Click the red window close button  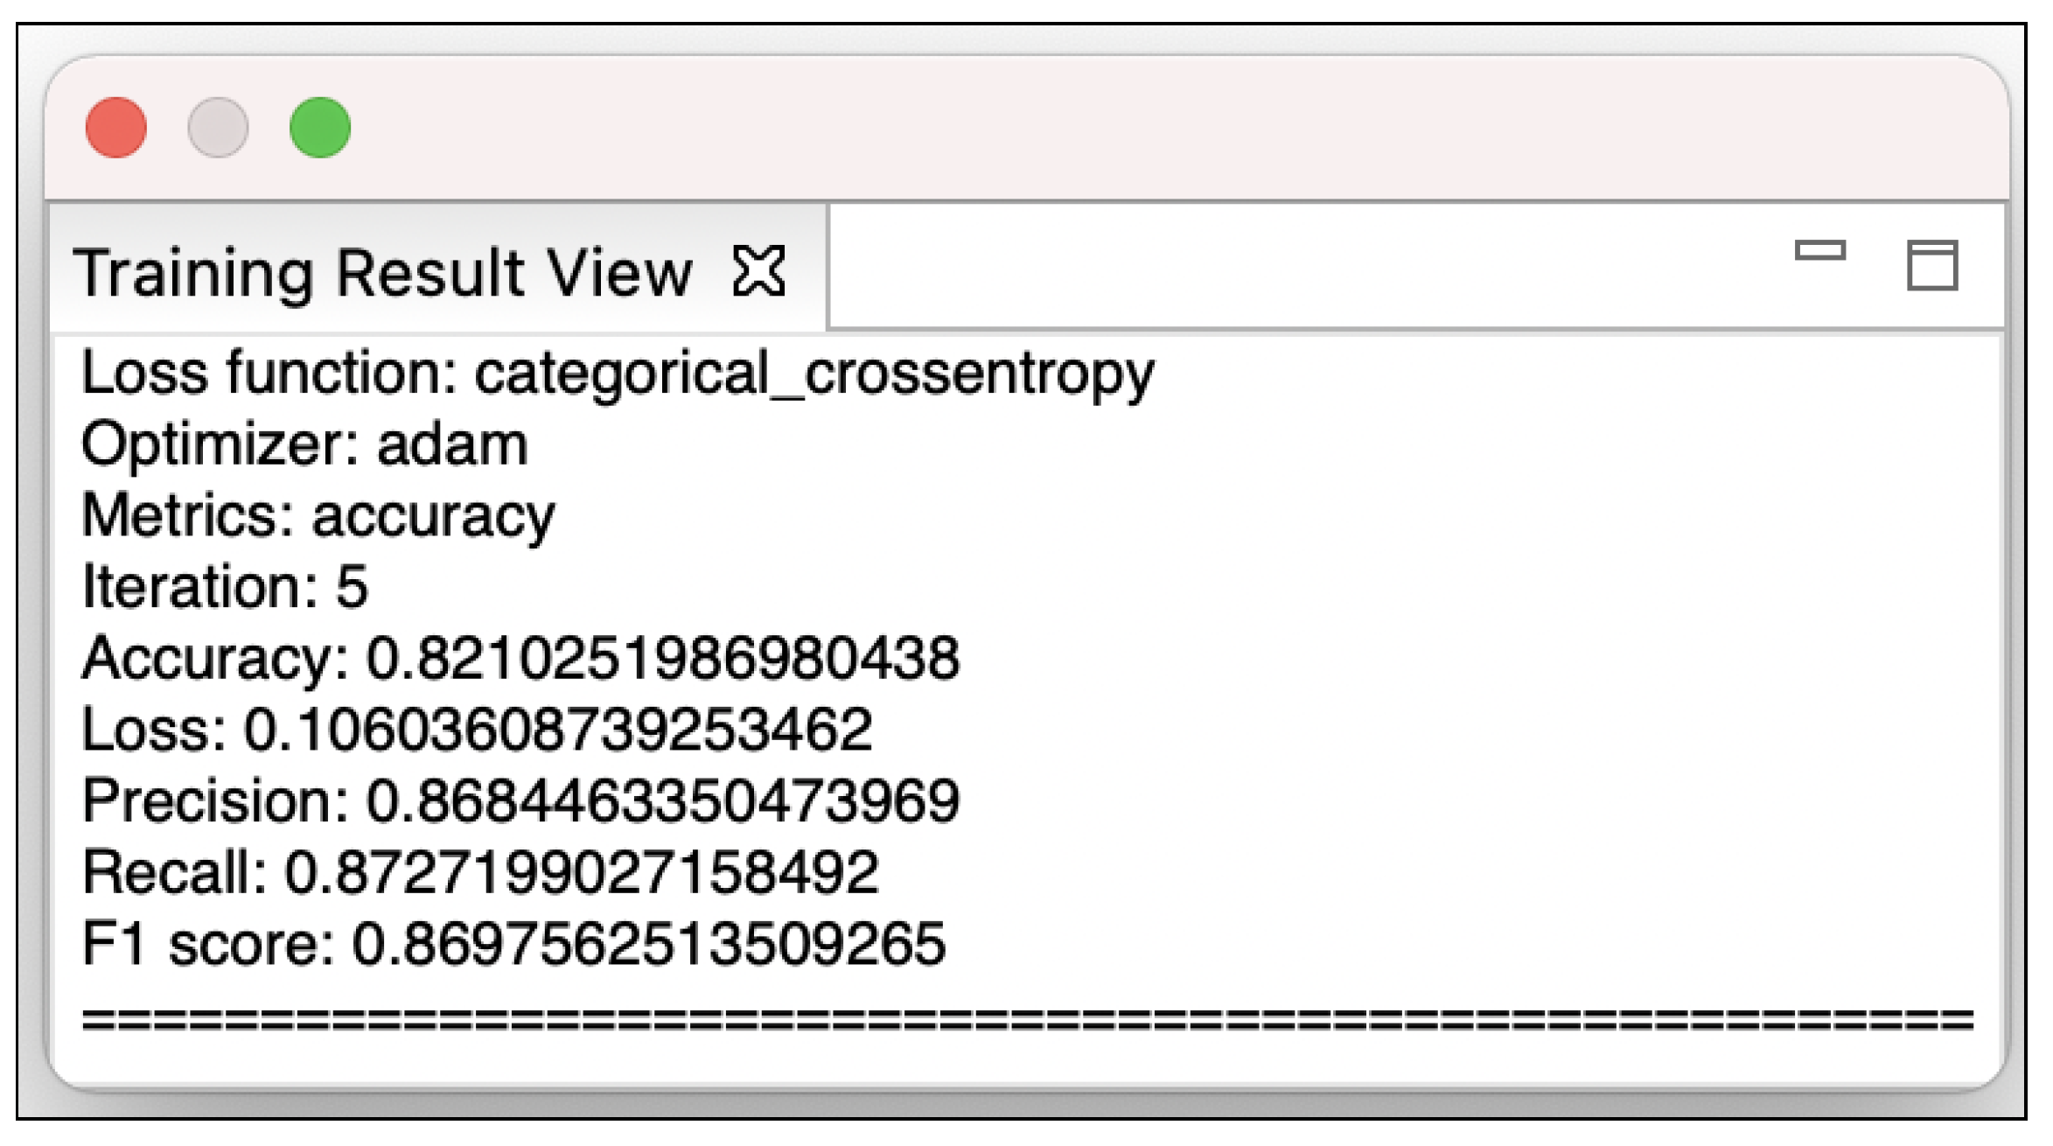pyautogui.click(x=116, y=128)
